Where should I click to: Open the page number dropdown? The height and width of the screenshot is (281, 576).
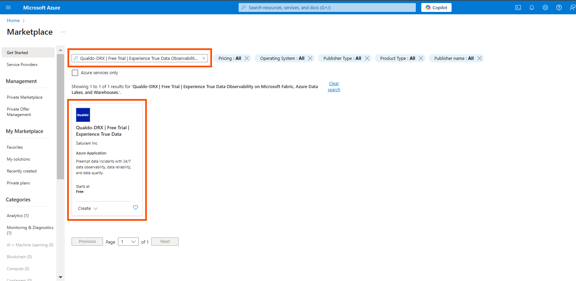(x=128, y=242)
